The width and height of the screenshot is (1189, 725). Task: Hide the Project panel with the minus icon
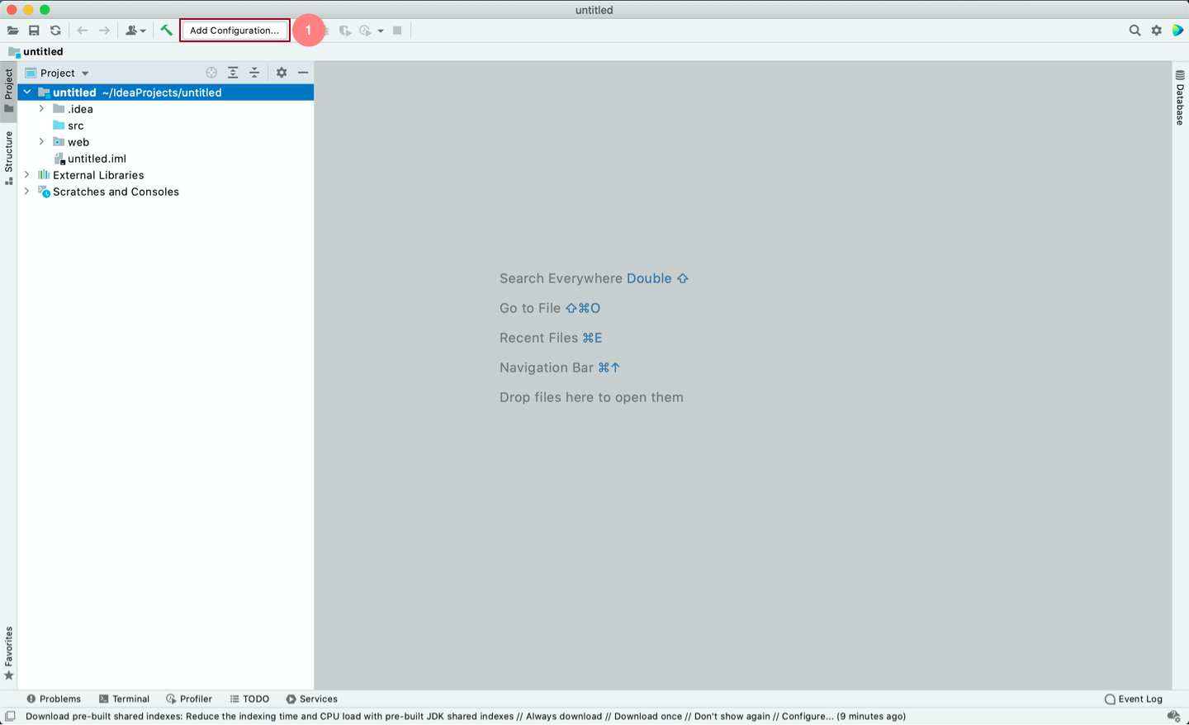coord(303,73)
